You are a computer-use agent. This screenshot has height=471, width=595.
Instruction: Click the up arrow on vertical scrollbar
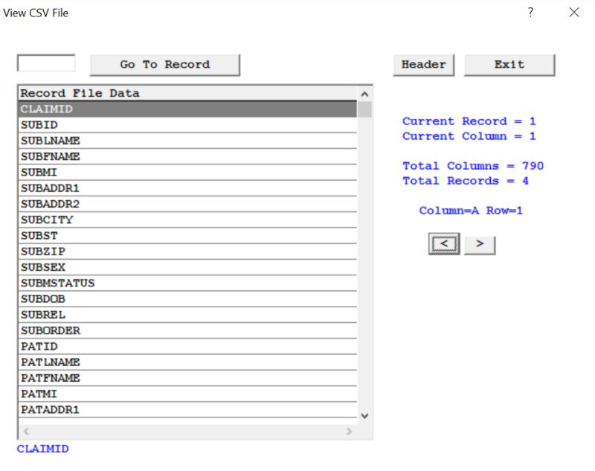[364, 94]
